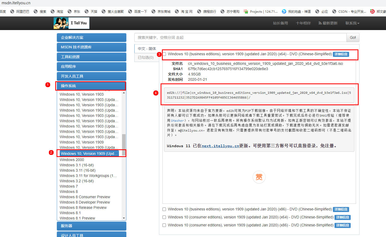
Task: Open the 京东 bookmark
Action: 74,11
